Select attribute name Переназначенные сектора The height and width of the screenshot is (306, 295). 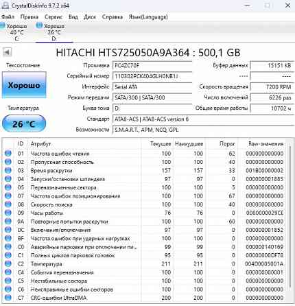64,187
